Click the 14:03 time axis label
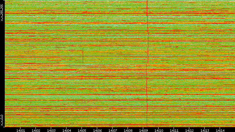This screenshot has width=235, height=132. click(x=51, y=130)
